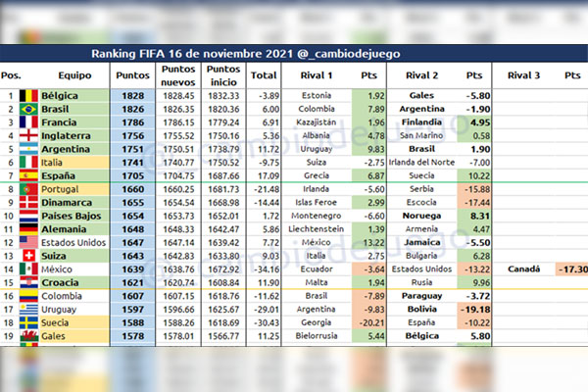Select México's total '-34.16'
This screenshot has width=588, height=392.
[x=264, y=269]
